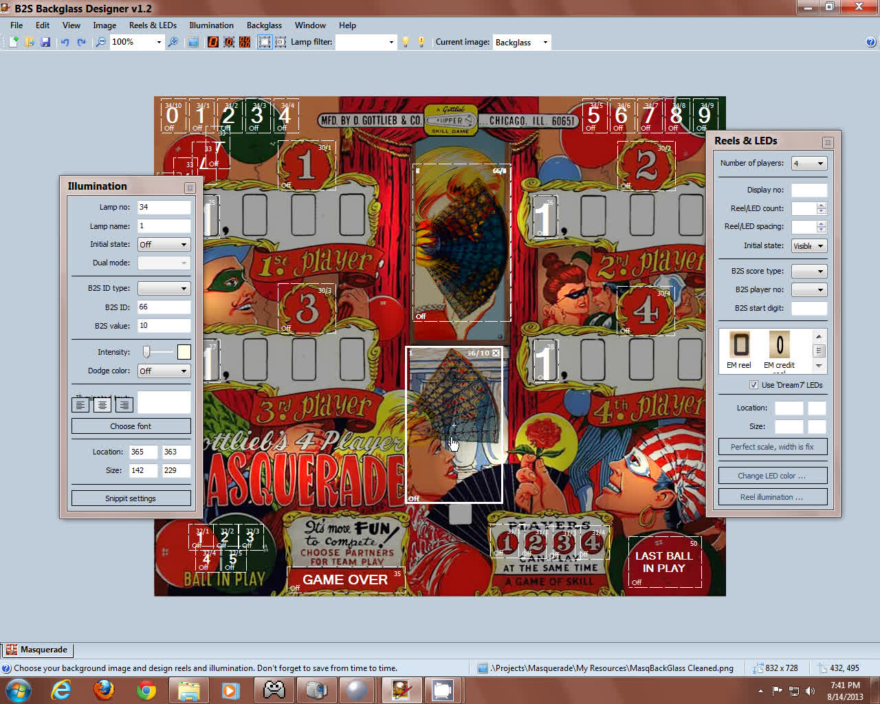Click the light bulb with exclamation icon
The height and width of the screenshot is (704, 880).
point(421,42)
